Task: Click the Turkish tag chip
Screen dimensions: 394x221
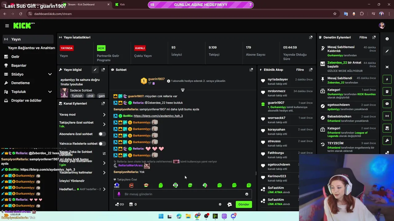Action: point(77,96)
